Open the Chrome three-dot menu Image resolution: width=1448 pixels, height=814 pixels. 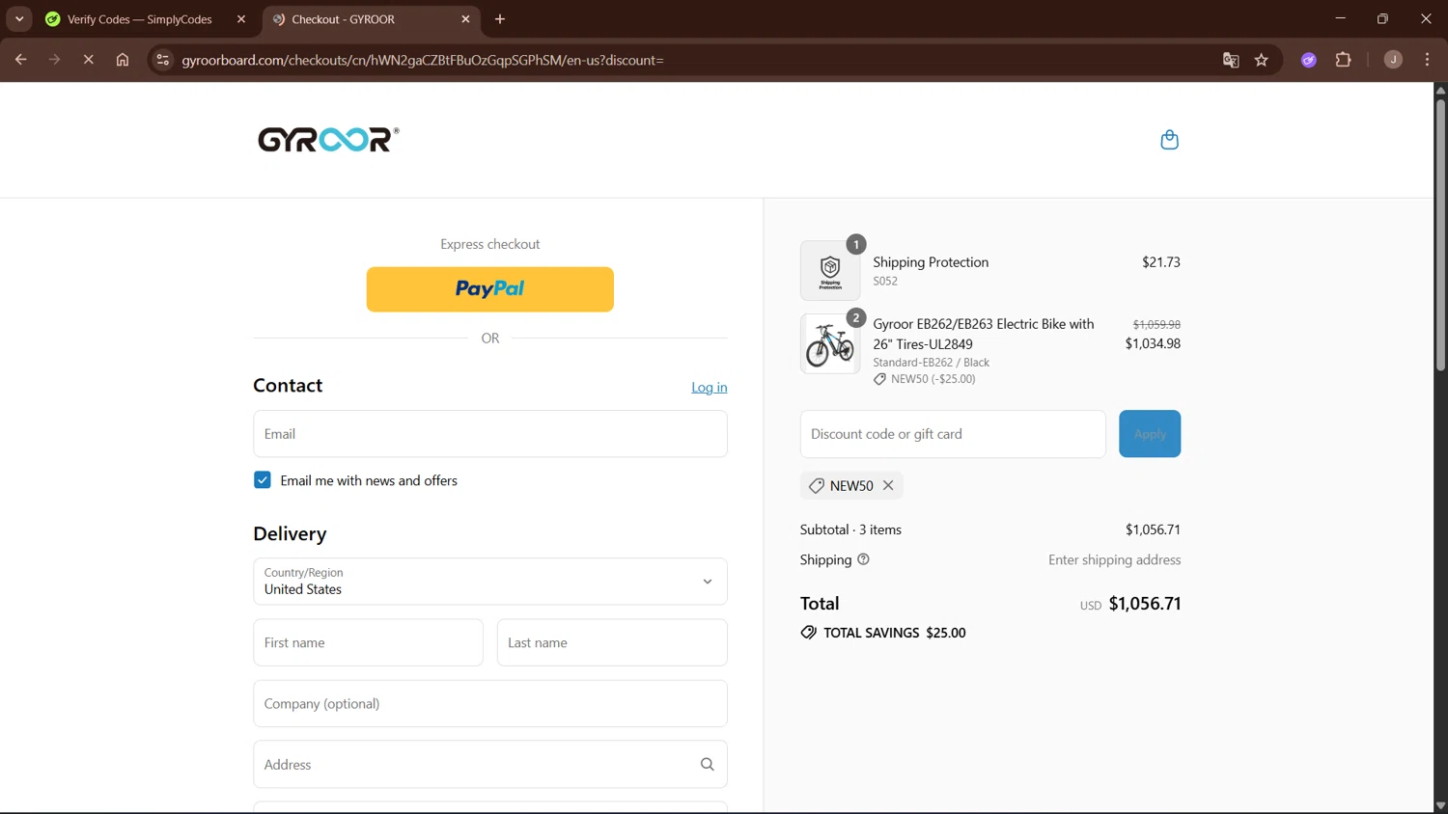[1427, 60]
